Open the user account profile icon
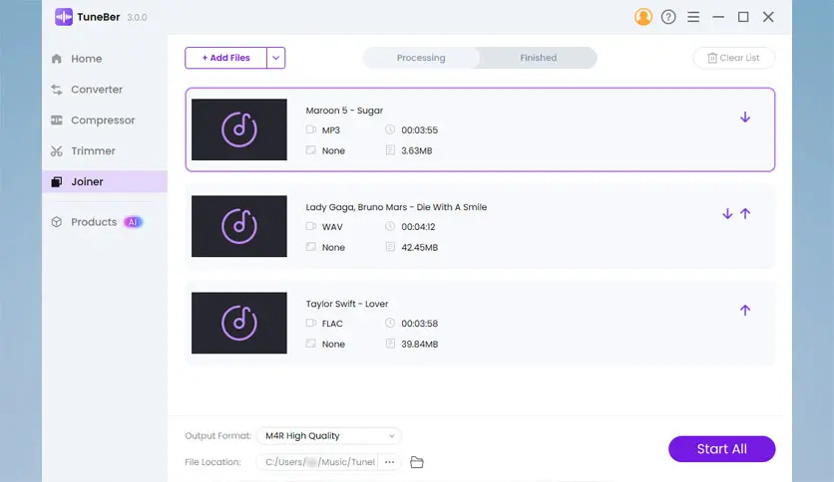Viewport: 834px width, 482px height. 643,17
